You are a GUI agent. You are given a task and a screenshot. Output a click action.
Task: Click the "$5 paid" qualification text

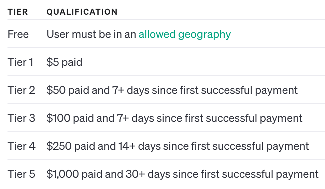[65, 62]
